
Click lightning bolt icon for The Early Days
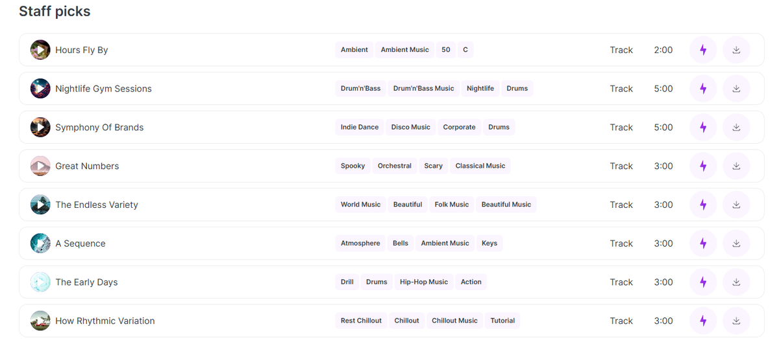703,282
